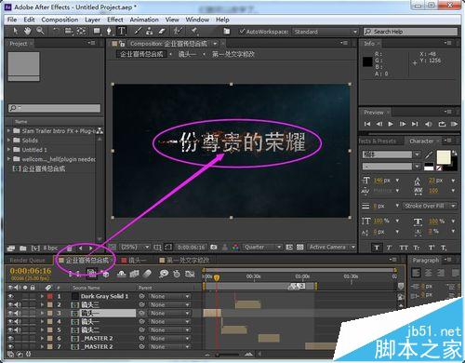The width and height of the screenshot is (465, 363).
Task: Click the current time indicator marker in timeline
Action: (217, 277)
